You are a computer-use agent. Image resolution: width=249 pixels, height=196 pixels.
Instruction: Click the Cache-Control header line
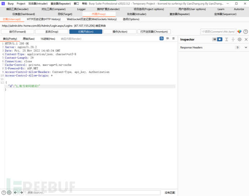point(38,65)
